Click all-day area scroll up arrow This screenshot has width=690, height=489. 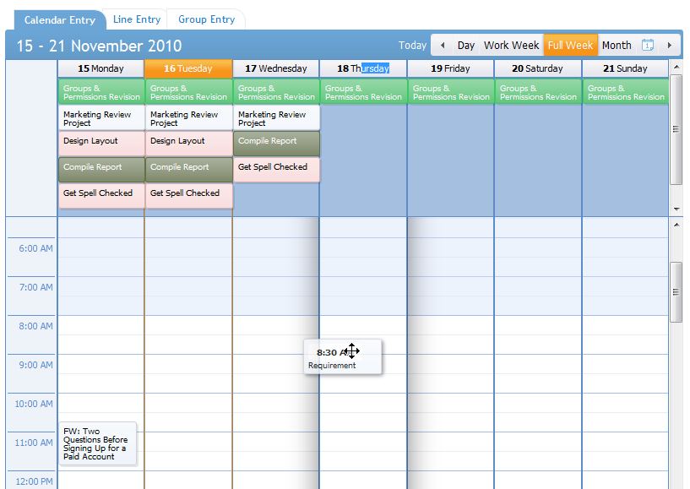[x=676, y=67]
